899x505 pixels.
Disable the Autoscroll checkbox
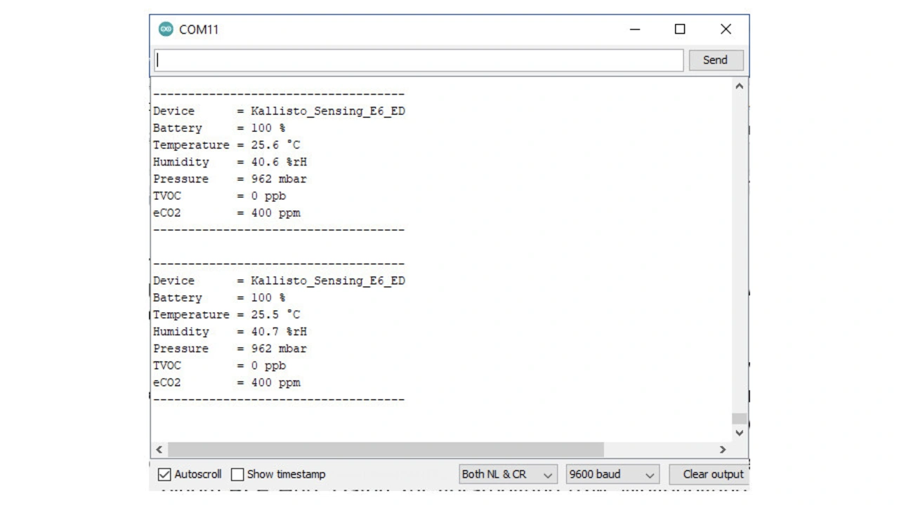coord(164,475)
